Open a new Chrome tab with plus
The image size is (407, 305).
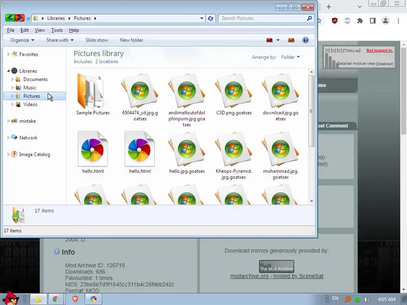click(329, 7)
